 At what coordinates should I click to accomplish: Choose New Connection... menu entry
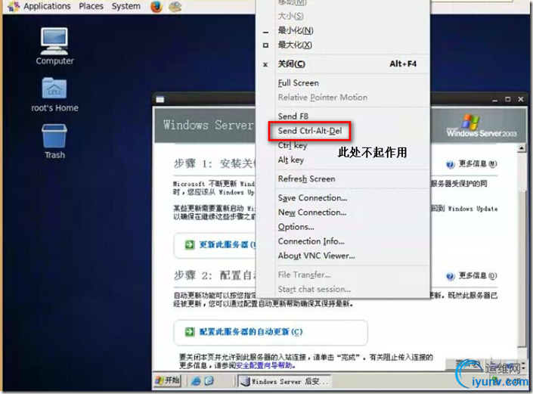tap(342, 213)
